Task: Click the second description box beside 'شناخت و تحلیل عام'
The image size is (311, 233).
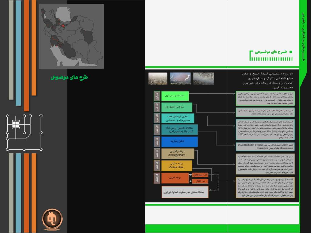Action: coord(265,112)
